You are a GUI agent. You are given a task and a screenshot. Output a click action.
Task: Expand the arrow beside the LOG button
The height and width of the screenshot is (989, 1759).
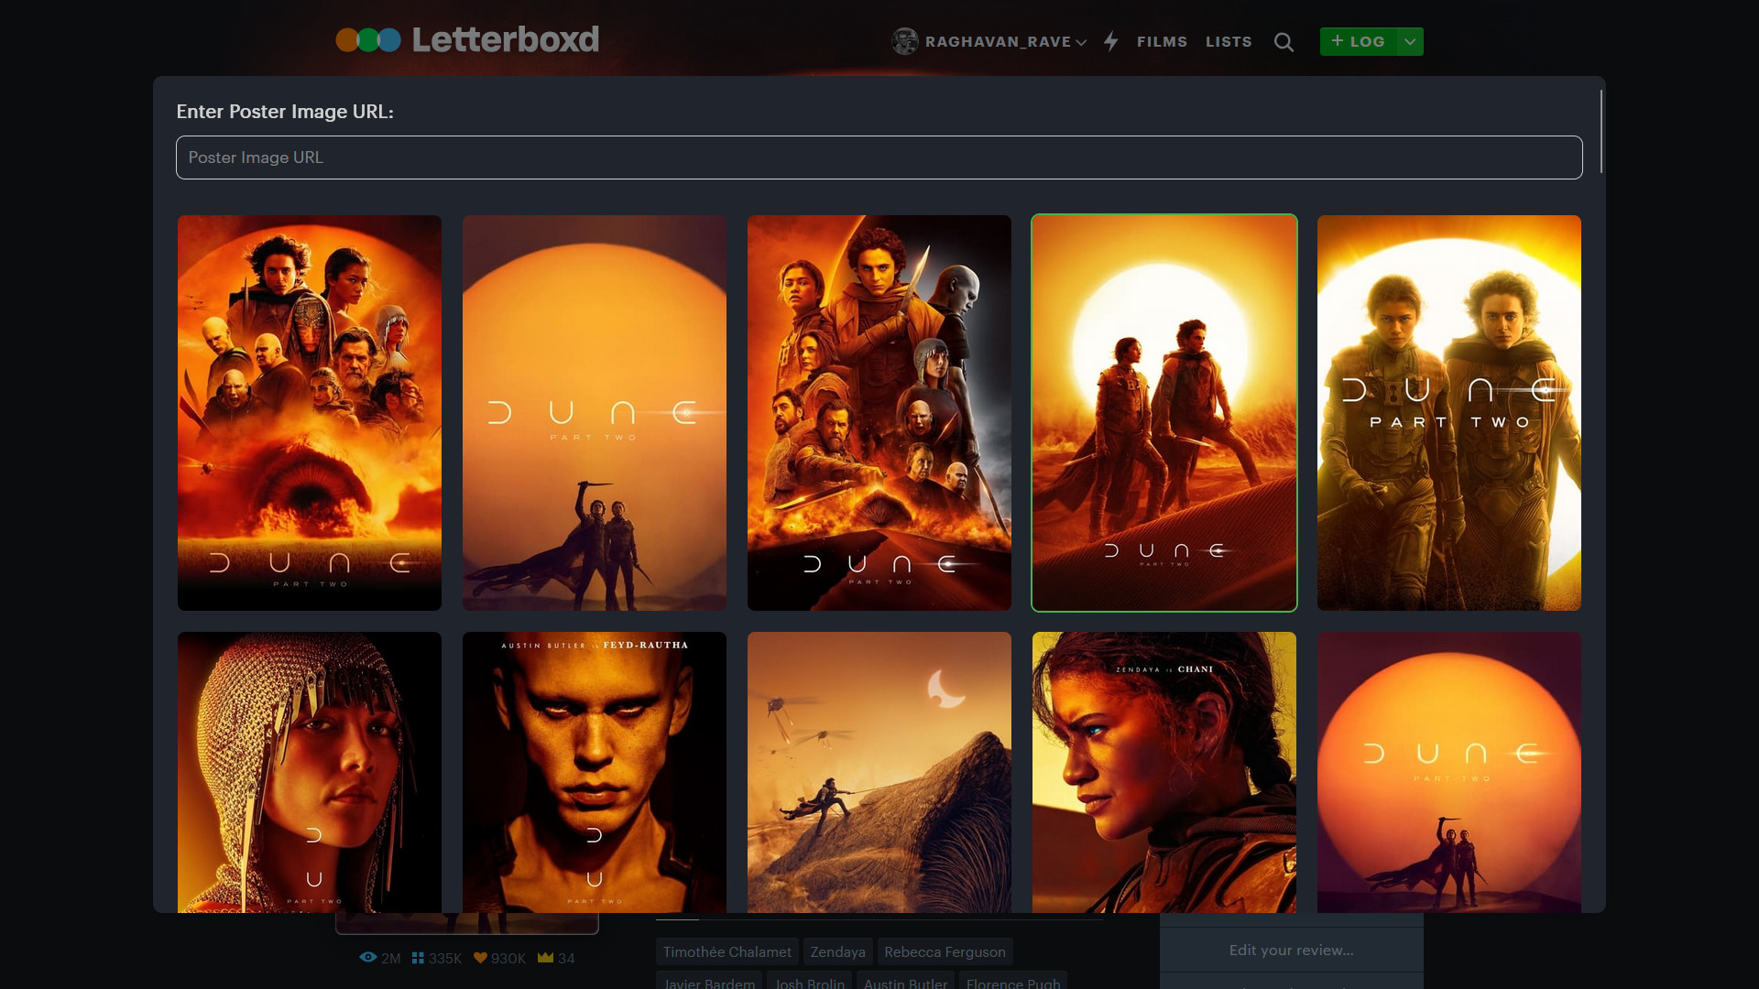pos(1410,42)
